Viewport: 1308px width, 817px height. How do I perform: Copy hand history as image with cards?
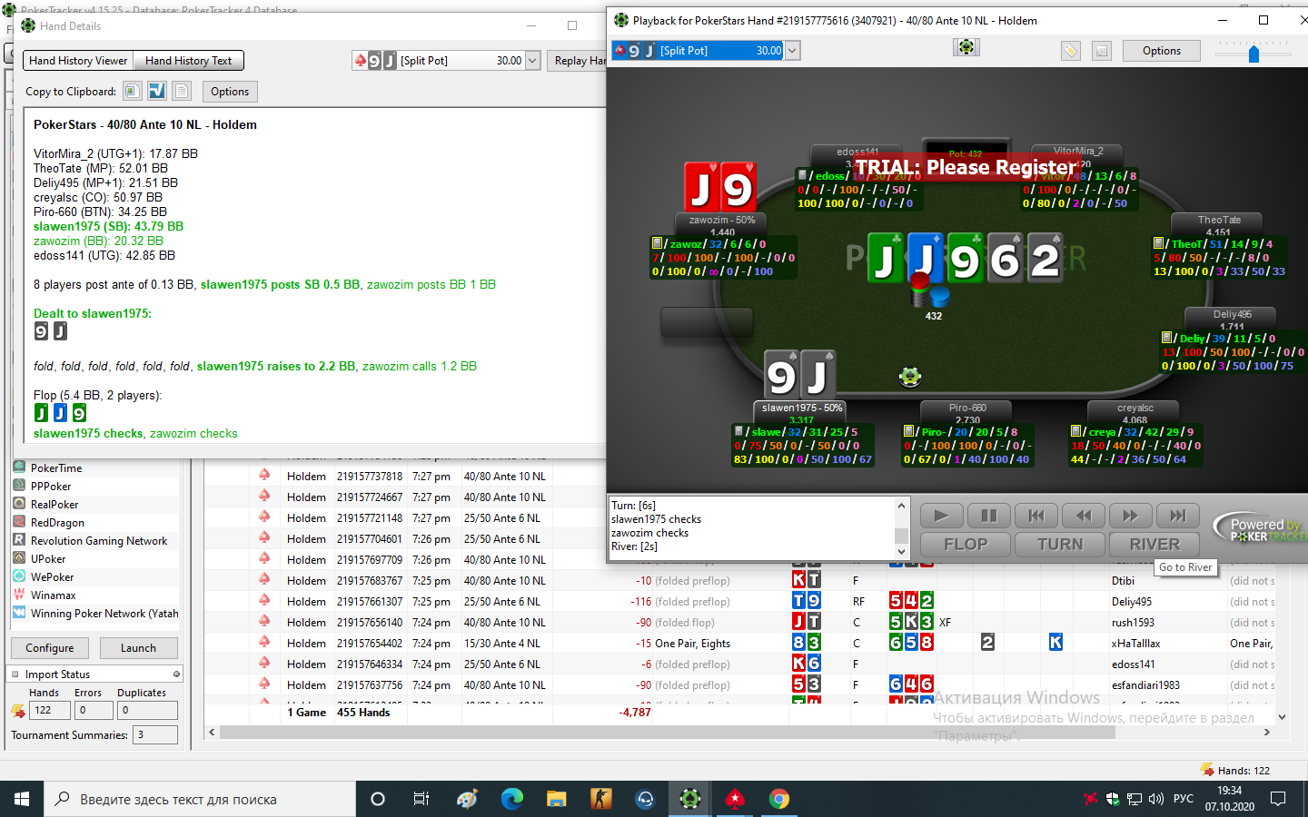[x=133, y=91]
